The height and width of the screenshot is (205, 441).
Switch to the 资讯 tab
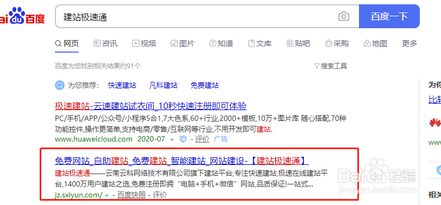pos(105,43)
